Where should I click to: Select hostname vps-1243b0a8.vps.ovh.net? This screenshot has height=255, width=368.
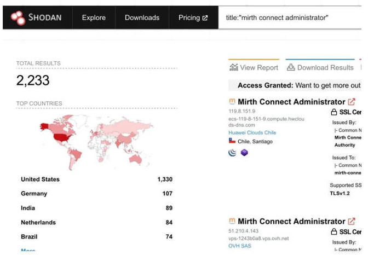click(x=258, y=239)
